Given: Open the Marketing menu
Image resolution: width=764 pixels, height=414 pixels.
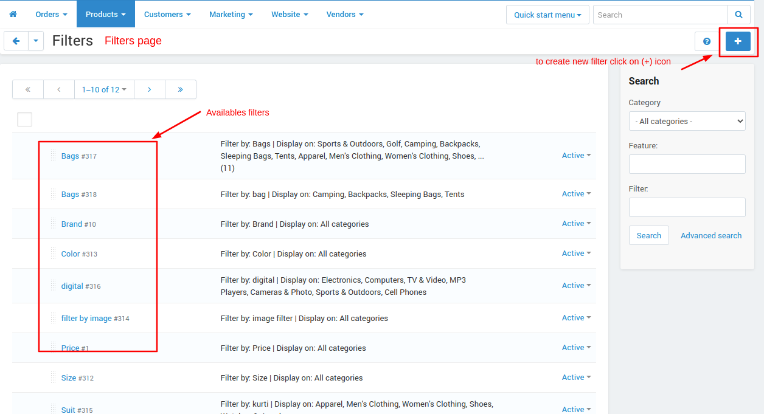Looking at the screenshot, I should pyautogui.click(x=231, y=14).
